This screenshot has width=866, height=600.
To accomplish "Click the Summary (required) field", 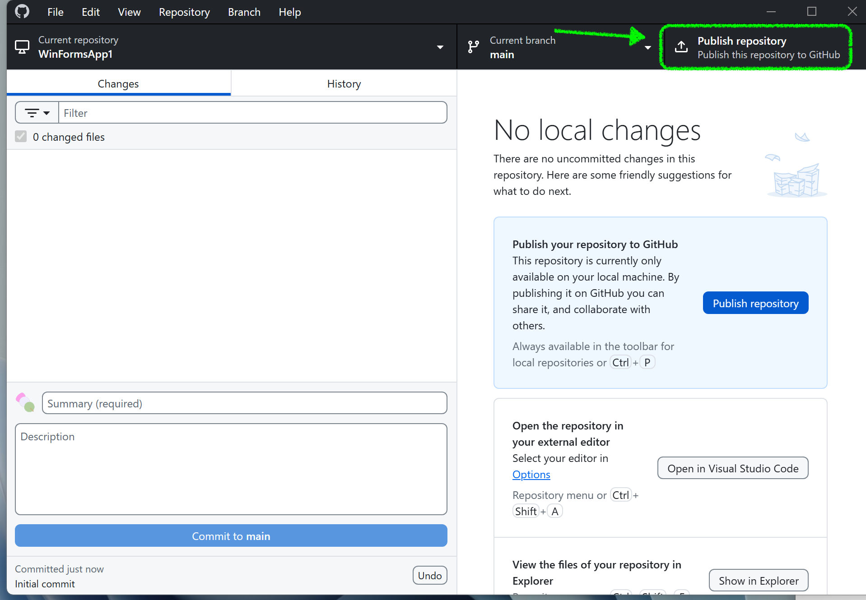I will point(244,403).
